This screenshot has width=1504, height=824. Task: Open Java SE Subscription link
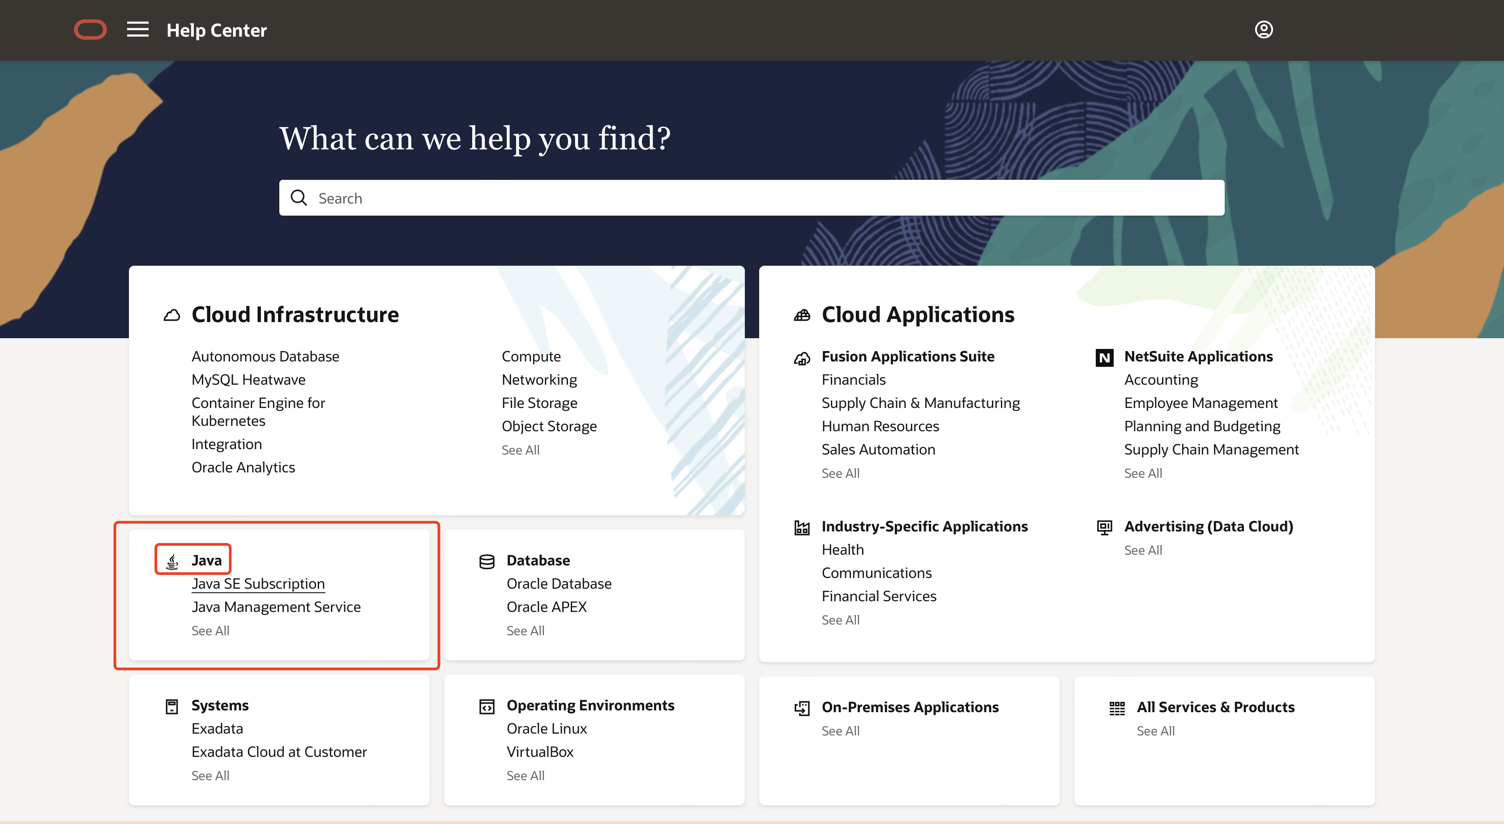(x=258, y=584)
